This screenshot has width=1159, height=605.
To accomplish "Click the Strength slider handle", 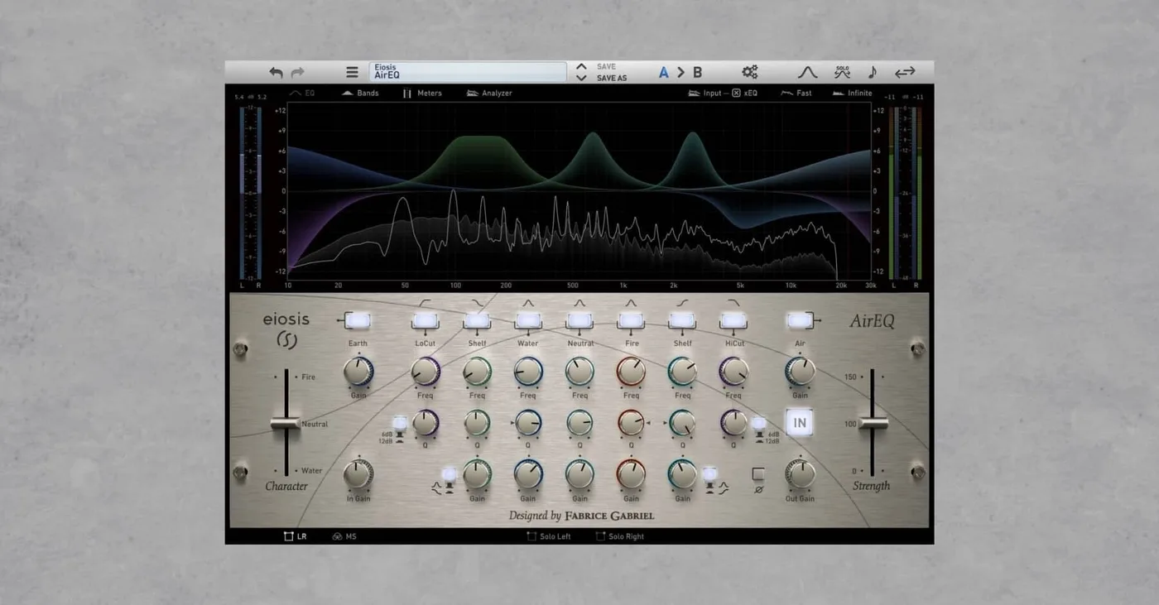I will [x=873, y=423].
